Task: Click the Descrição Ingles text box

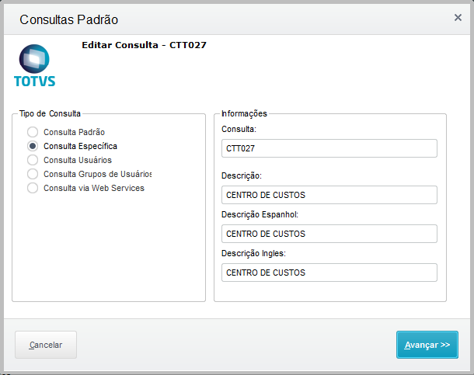Action: click(x=329, y=273)
